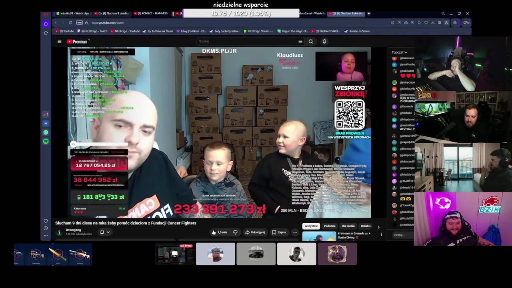The height and width of the screenshot is (288, 512).
Task: Switch to the KONIEC? - MAMMON tab
Action: (x=152, y=14)
